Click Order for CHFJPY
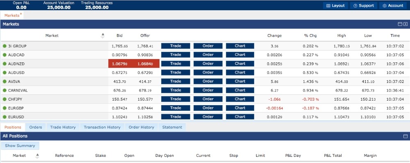The height and width of the screenshot is (163, 410). coord(208,99)
